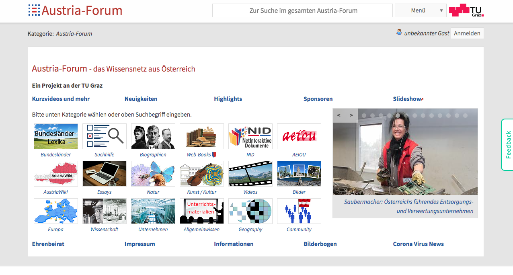Open the Biographien portraits image
The image size is (513, 275).
pos(153,136)
